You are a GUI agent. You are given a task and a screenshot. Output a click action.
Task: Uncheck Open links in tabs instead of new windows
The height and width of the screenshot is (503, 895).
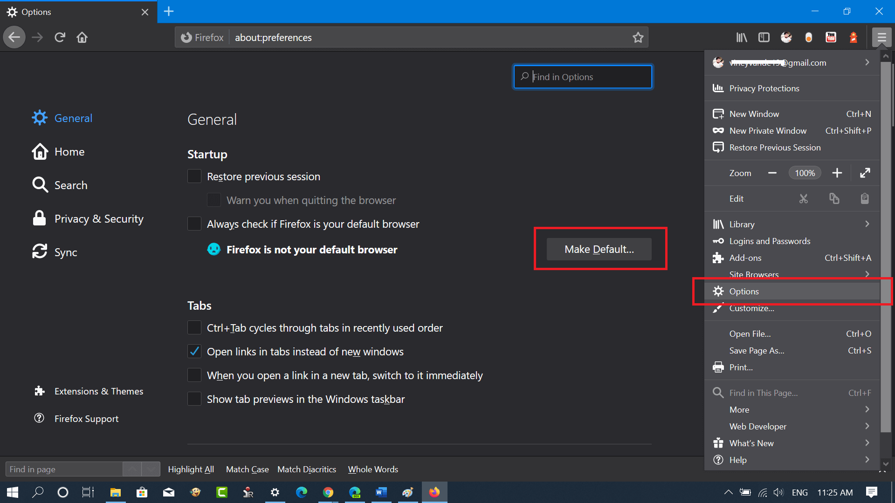tap(194, 352)
